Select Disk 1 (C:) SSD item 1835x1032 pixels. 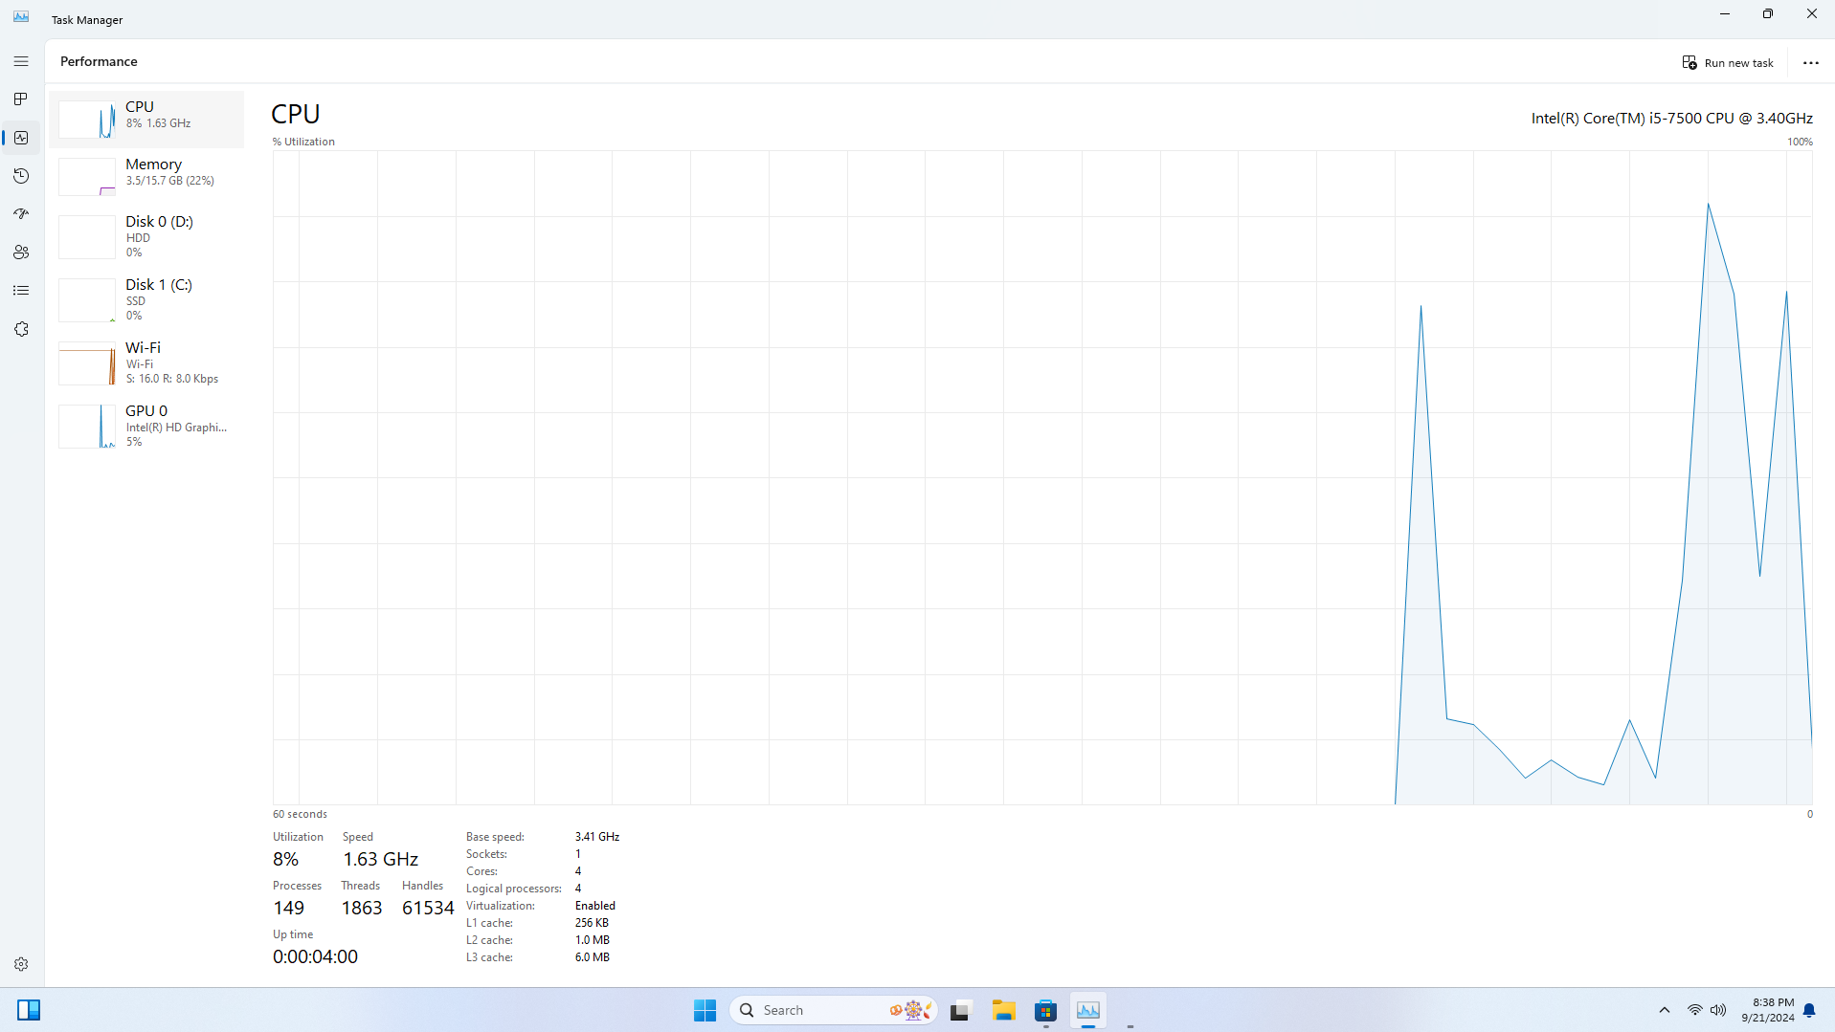(x=147, y=299)
